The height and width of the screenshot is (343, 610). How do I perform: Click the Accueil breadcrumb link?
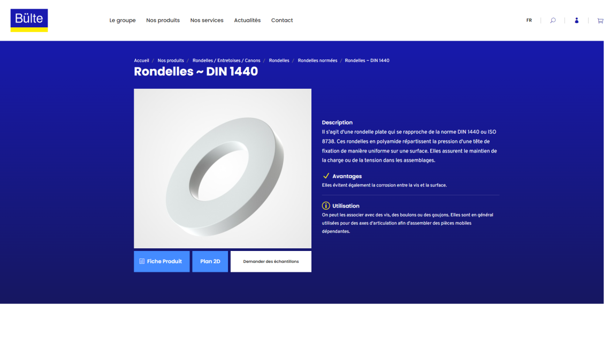tap(141, 60)
